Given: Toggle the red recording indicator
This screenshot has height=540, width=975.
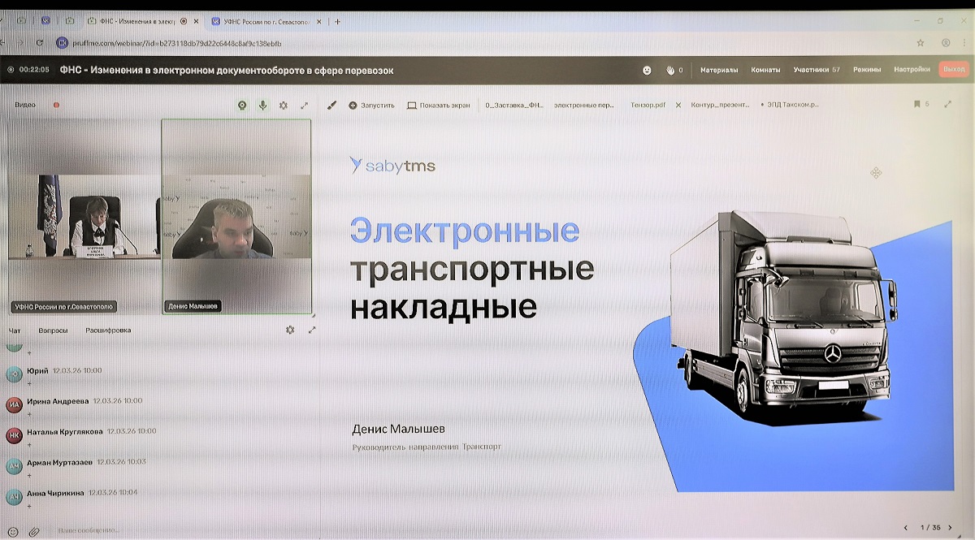Looking at the screenshot, I should coord(56,105).
